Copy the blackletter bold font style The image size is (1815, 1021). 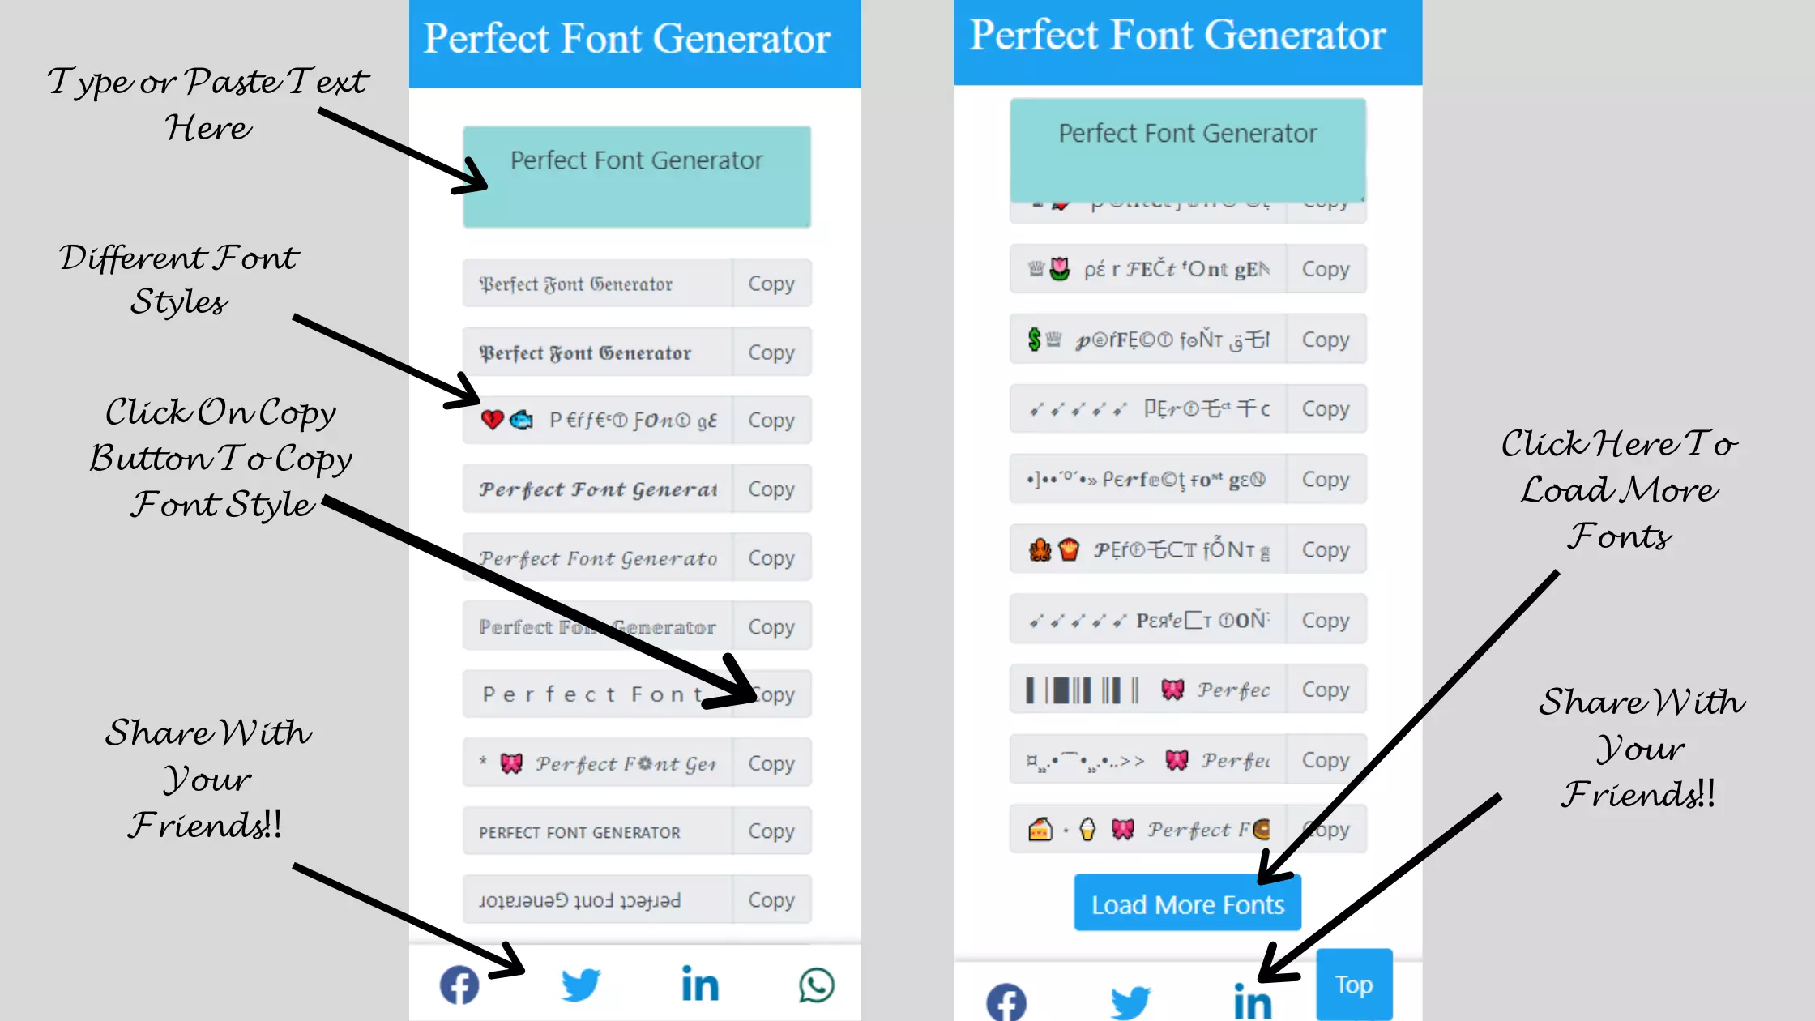pos(771,352)
